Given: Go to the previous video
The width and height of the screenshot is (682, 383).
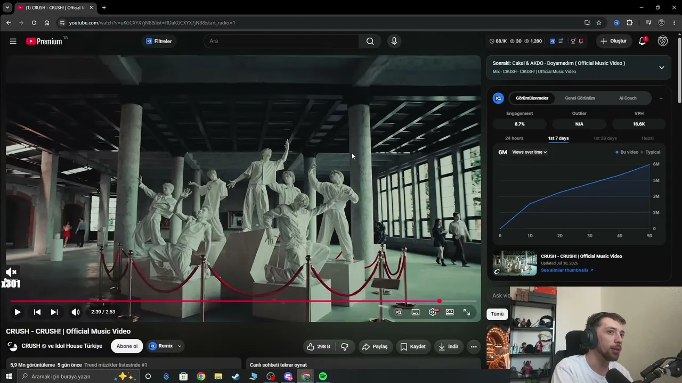Looking at the screenshot, I should pyautogui.click(x=37, y=312).
